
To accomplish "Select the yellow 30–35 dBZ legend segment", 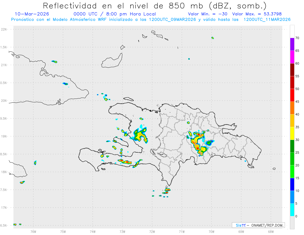I will click(292, 133).
